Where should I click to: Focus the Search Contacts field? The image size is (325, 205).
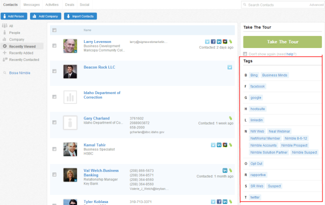coord(282,4)
